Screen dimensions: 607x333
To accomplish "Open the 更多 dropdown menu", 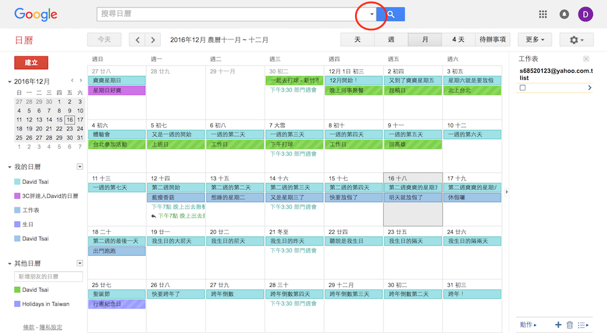I will [x=535, y=40].
